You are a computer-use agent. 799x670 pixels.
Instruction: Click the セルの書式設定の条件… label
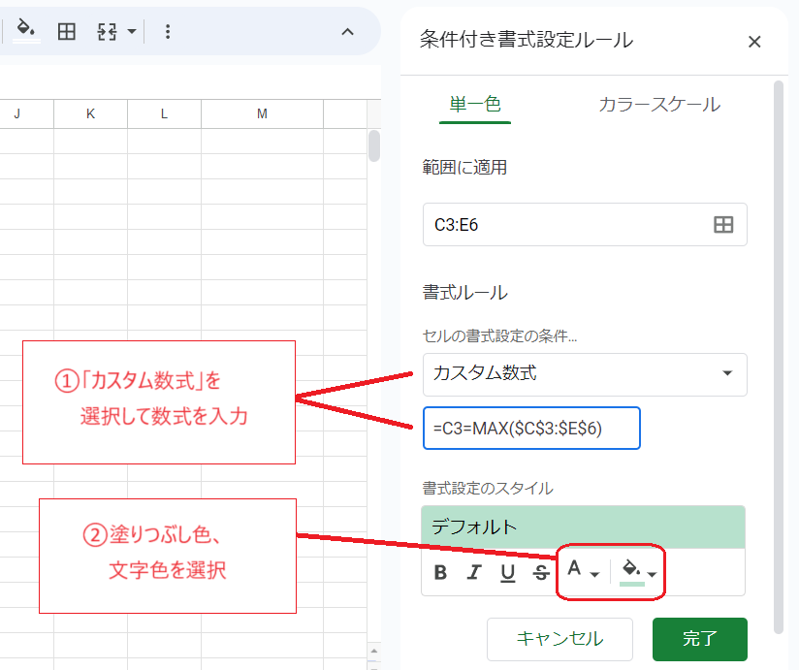(x=499, y=335)
